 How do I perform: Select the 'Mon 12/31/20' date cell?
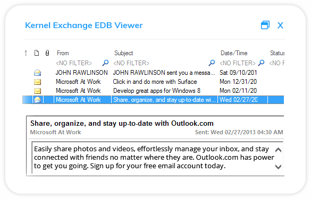pyautogui.click(x=238, y=82)
